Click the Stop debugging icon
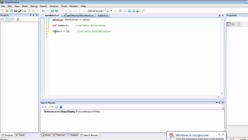Screen dimensions: 248x140 coord(71,11)
